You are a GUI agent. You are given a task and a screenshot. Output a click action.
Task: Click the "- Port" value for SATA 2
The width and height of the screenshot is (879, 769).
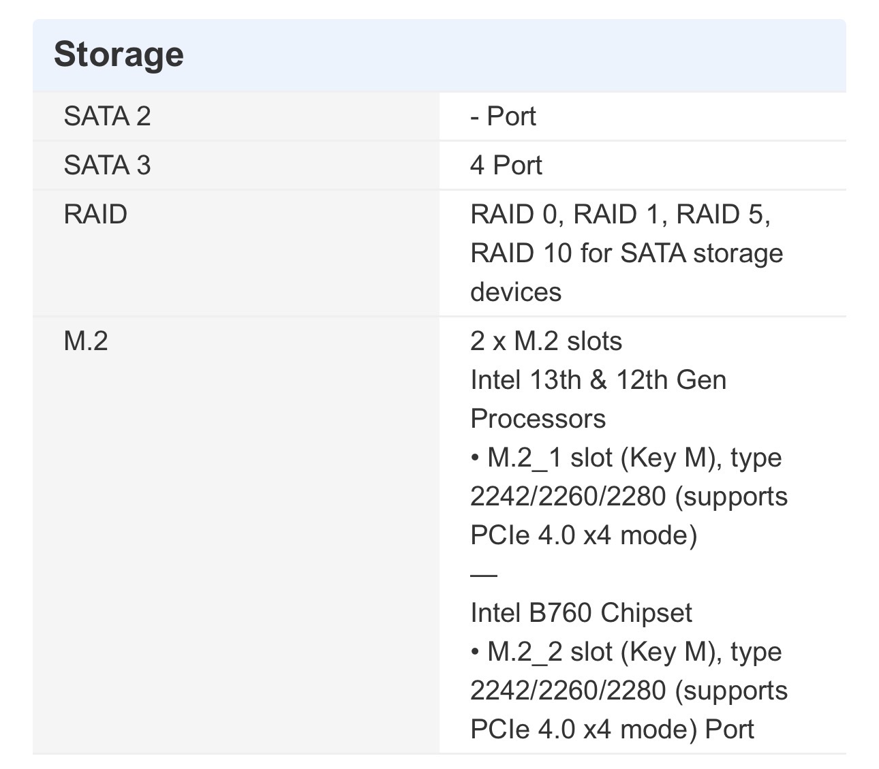click(503, 116)
